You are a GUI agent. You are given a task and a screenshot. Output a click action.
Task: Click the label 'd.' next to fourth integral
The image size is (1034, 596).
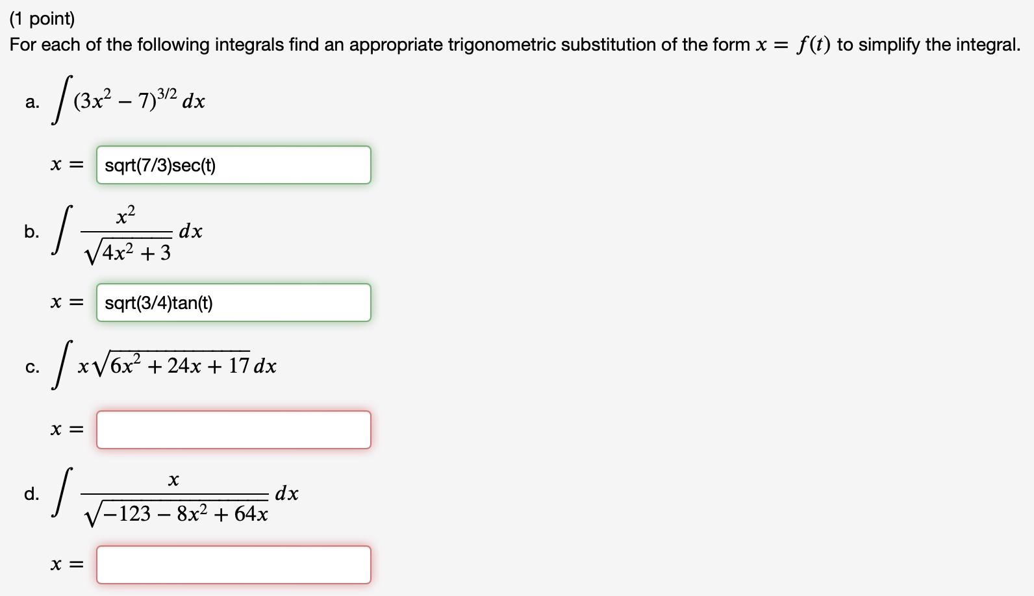[31, 493]
